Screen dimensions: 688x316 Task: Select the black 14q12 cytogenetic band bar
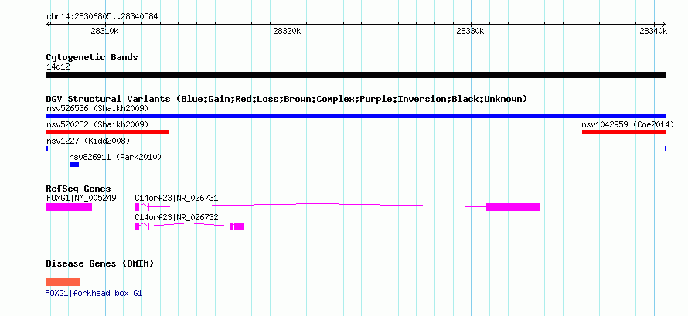pyautogui.click(x=356, y=75)
